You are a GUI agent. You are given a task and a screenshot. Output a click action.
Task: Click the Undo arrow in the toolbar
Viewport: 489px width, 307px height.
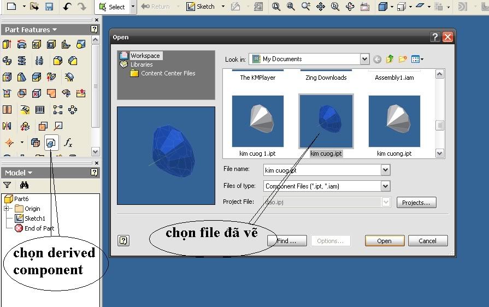click(x=67, y=7)
